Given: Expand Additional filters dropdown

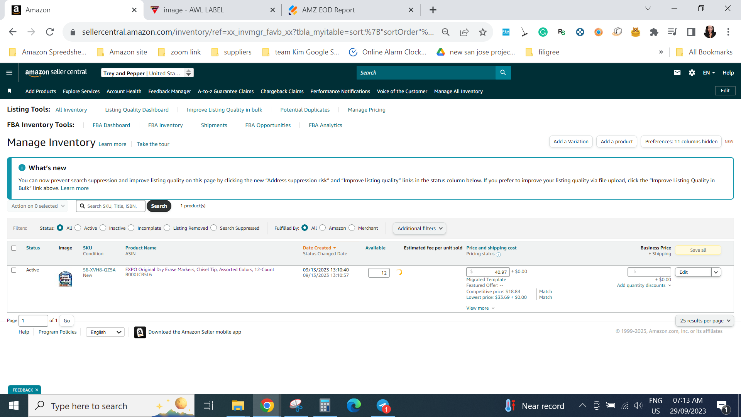Looking at the screenshot, I should tap(420, 228).
